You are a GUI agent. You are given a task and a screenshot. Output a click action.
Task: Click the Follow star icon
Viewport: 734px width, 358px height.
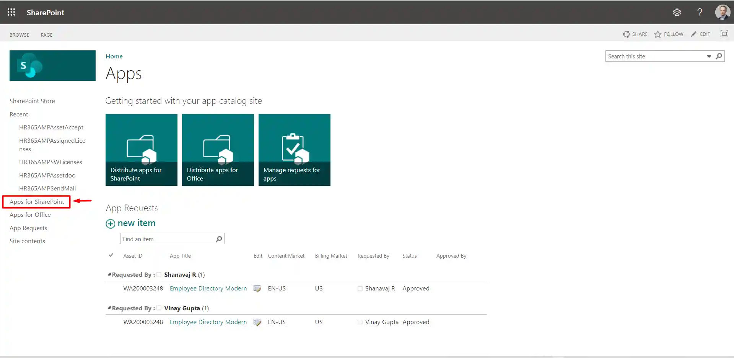coord(658,34)
